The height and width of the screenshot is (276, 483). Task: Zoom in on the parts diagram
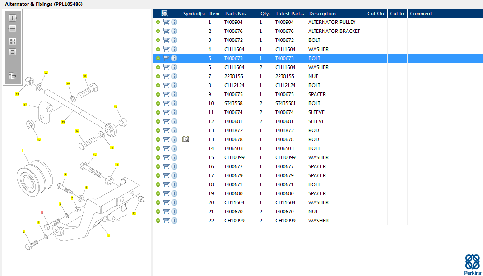point(13,18)
